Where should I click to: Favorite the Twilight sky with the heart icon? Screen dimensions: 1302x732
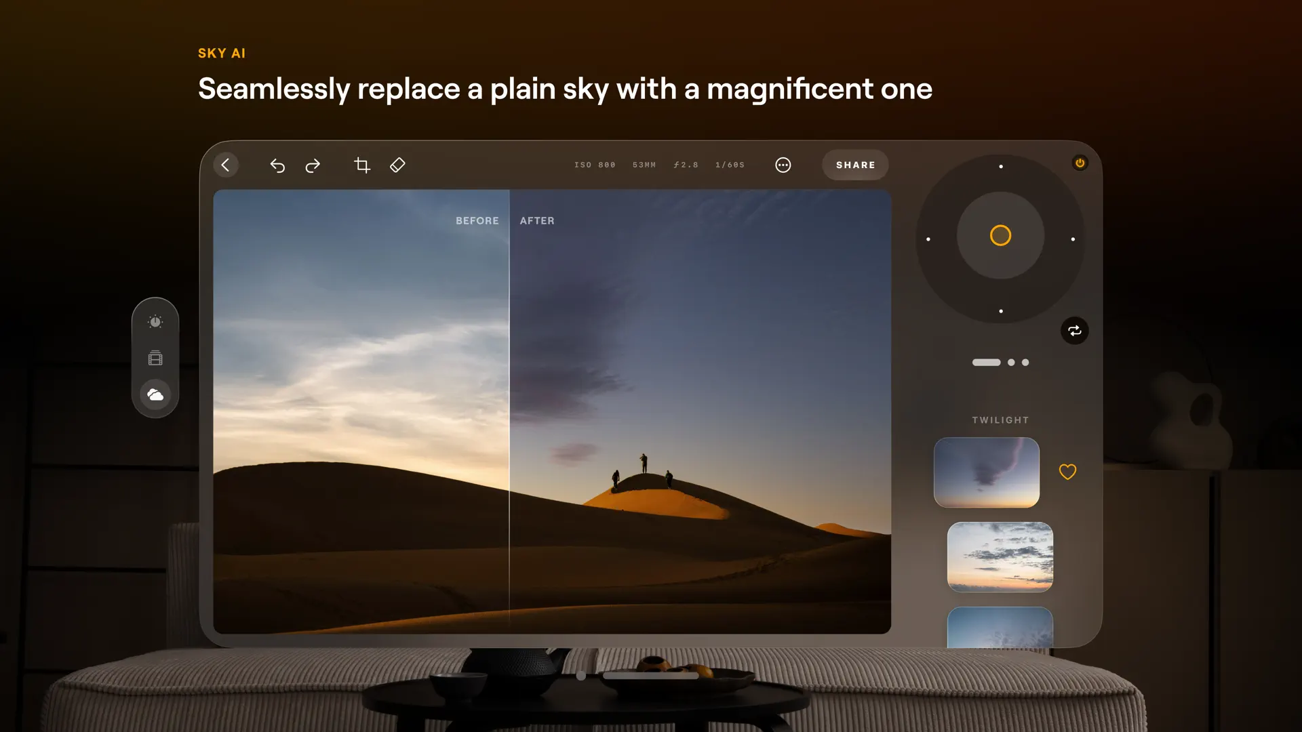[1067, 472]
